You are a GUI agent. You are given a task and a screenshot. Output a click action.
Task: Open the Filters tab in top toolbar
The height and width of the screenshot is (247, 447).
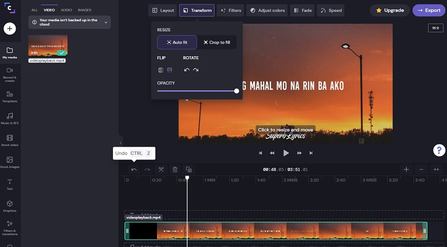coord(230,10)
